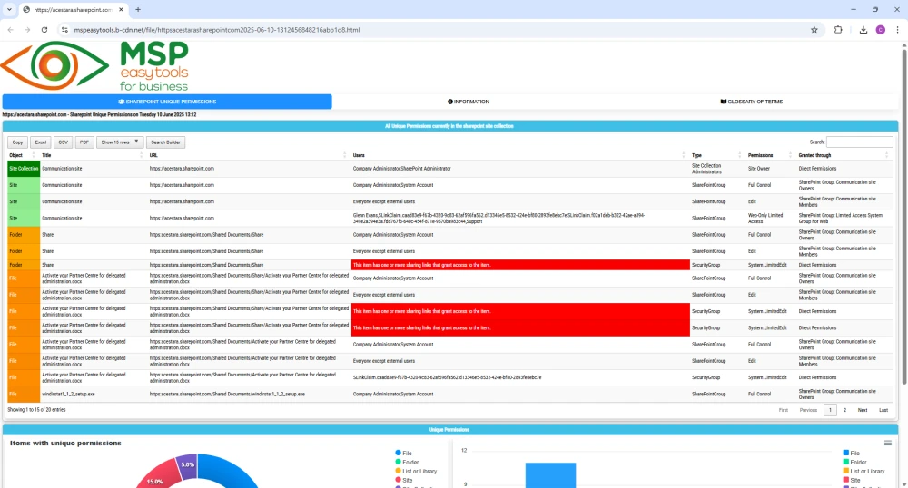Open the Glossary of Terms tab
This screenshot has width=908, height=488.
751,102
